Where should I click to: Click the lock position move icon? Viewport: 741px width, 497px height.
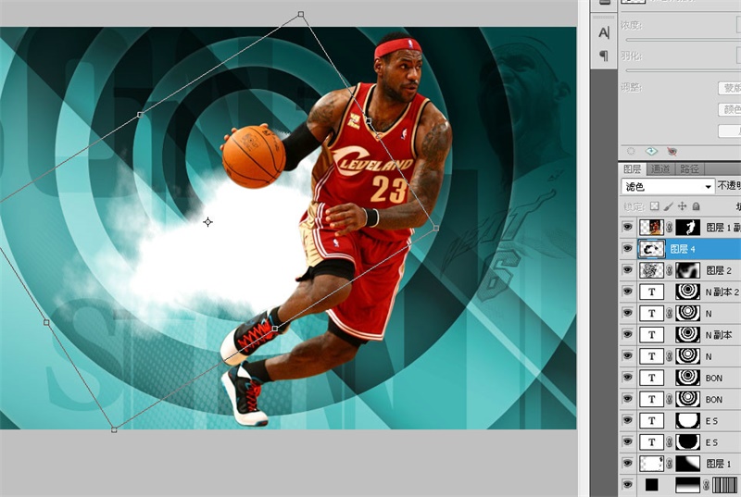(682, 206)
